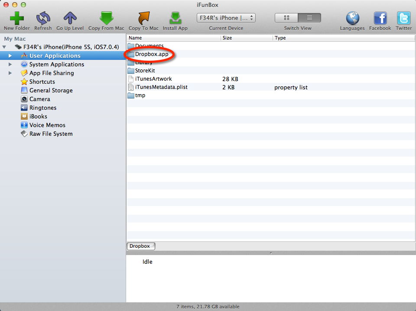The image size is (416, 311).
Task: Click the StoreKit folder icon
Action: pyautogui.click(x=131, y=71)
